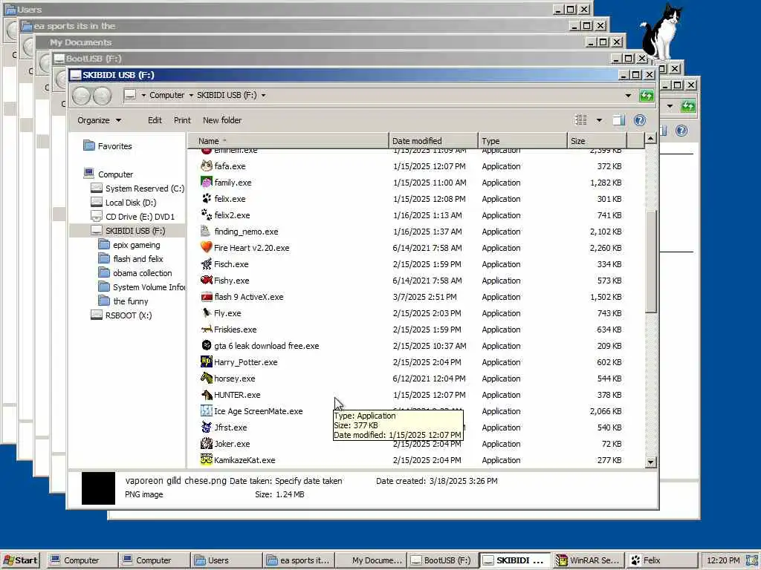Screen dimensions: 761x570
Task: Select the Friskies.exe icon
Action: point(207,329)
